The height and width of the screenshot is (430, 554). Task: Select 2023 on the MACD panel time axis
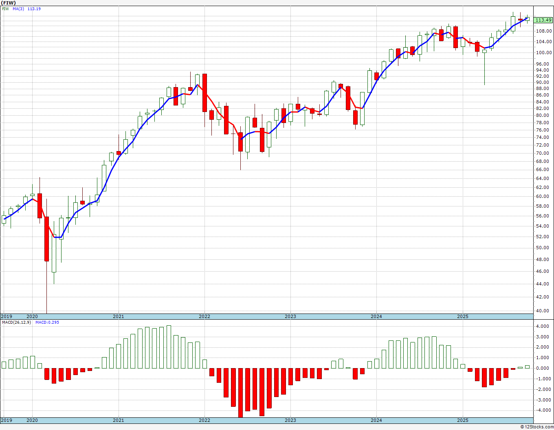[290, 420]
